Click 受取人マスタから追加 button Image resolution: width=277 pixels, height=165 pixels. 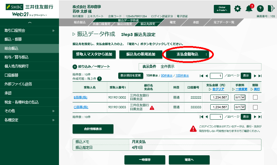click(x=94, y=54)
